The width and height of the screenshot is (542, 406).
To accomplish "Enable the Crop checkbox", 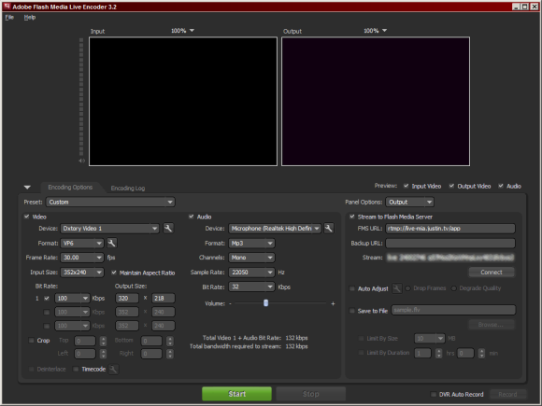I will 31,341.
